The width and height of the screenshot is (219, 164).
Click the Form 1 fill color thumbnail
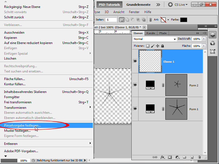click(x=150, y=109)
